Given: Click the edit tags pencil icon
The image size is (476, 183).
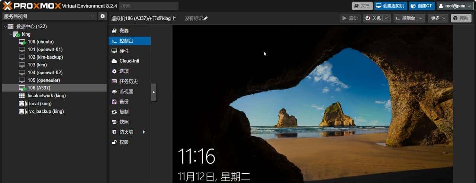Looking at the screenshot, I should [206, 18].
